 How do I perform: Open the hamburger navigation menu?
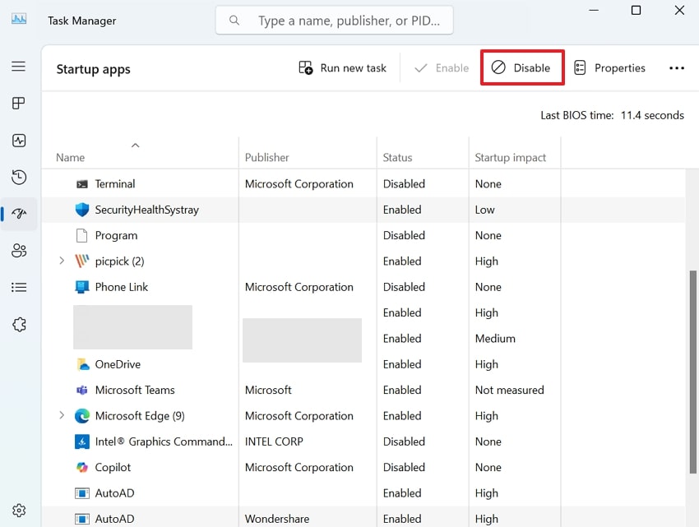(18, 67)
